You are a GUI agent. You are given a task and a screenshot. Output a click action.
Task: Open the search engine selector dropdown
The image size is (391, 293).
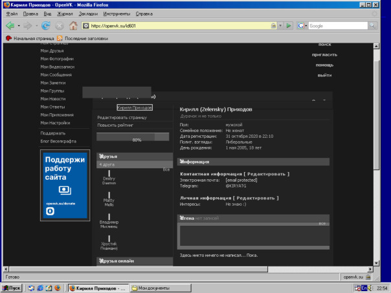tap(303, 26)
